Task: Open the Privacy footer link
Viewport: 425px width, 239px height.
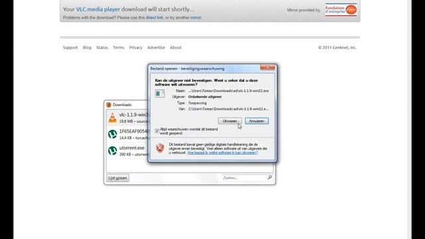Action: (x=135, y=47)
